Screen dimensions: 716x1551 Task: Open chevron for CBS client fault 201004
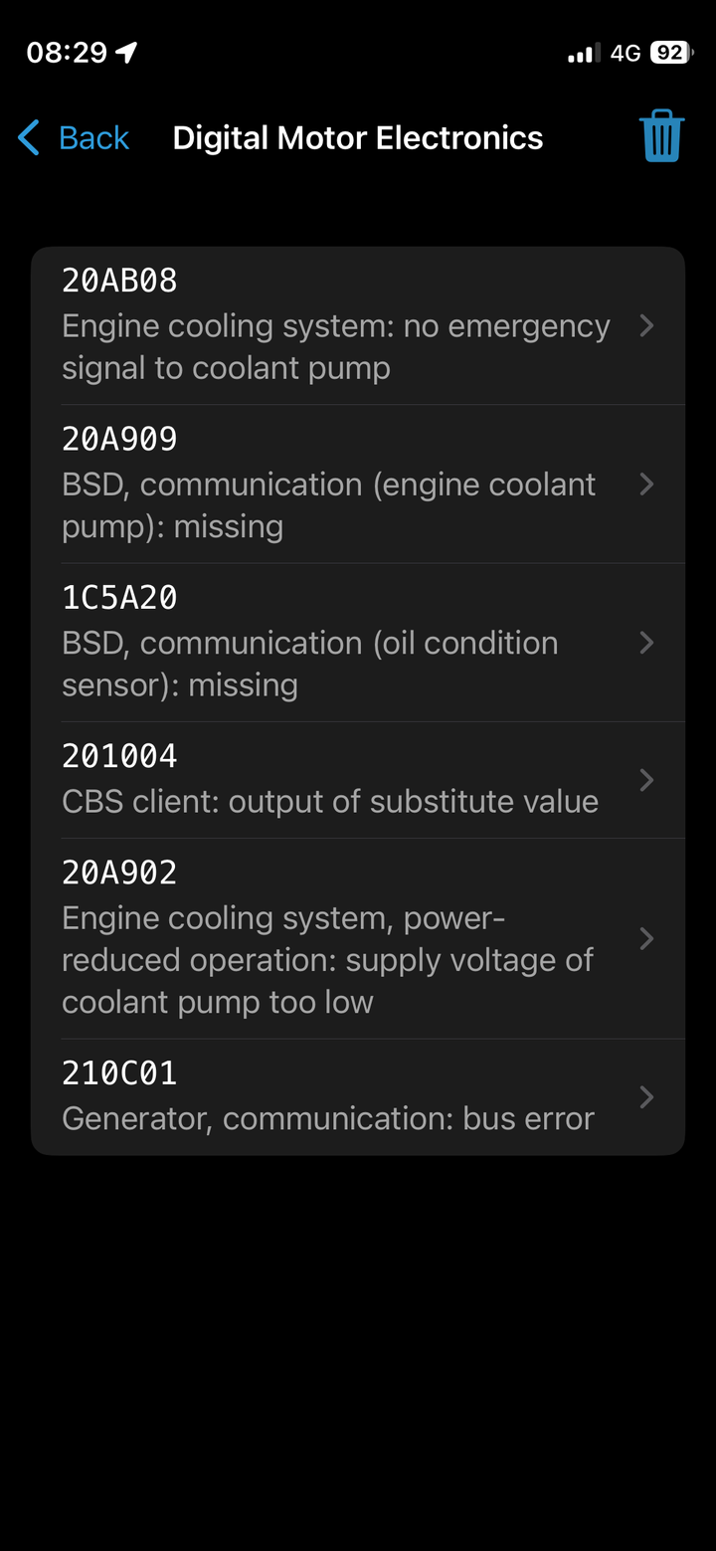pos(646,780)
